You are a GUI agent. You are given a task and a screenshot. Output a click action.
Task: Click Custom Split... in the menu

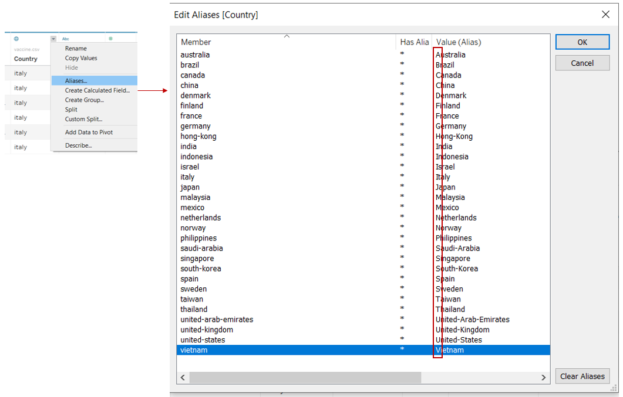83,119
